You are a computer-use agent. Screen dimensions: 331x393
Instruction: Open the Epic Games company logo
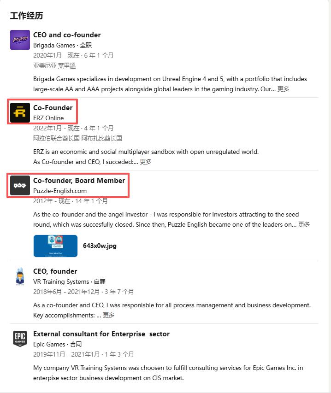click(x=20, y=339)
